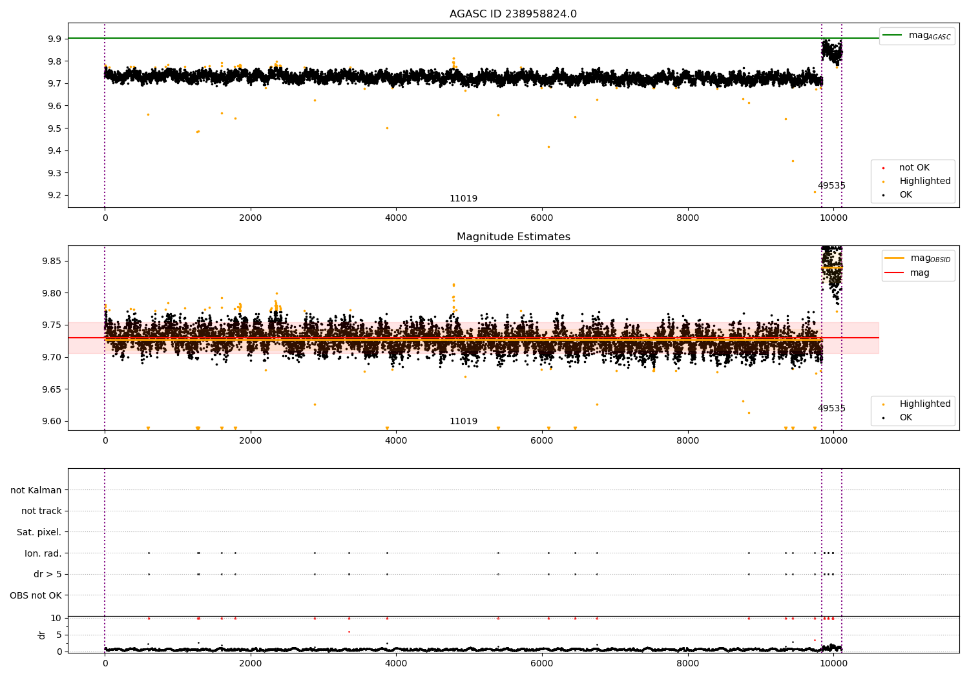Click the 11019 annotation in the middle panel
Viewport: 969px width, 678px height.
(x=463, y=422)
